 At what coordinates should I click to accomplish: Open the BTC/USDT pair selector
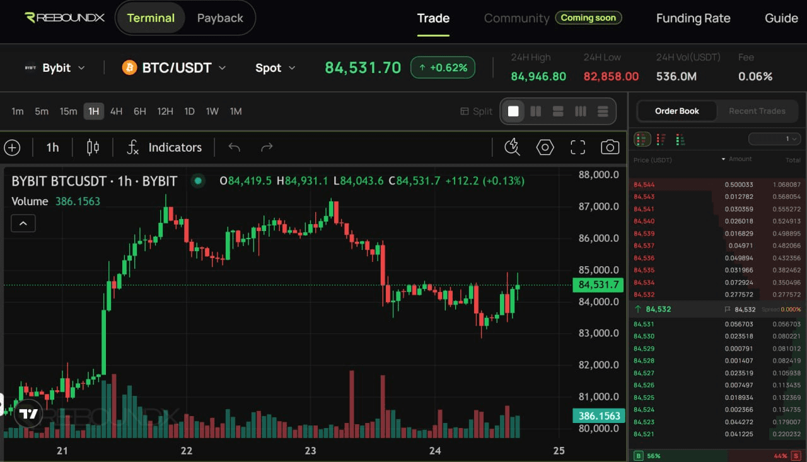[174, 67]
